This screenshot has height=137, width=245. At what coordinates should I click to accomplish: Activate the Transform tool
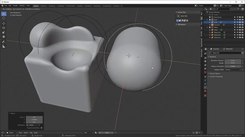(4, 37)
